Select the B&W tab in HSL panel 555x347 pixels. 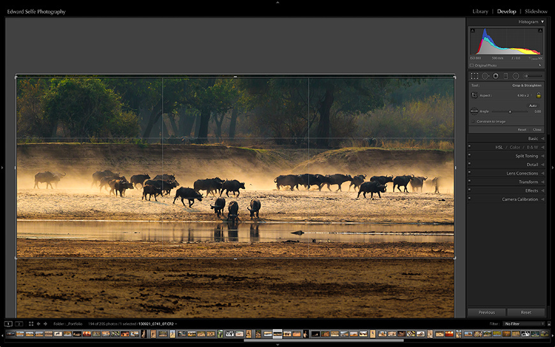(x=531, y=147)
